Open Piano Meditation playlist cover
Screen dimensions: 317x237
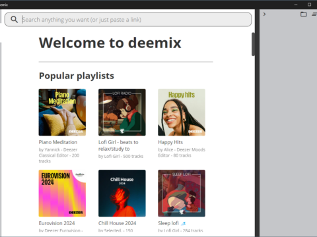pyautogui.click(x=62, y=113)
